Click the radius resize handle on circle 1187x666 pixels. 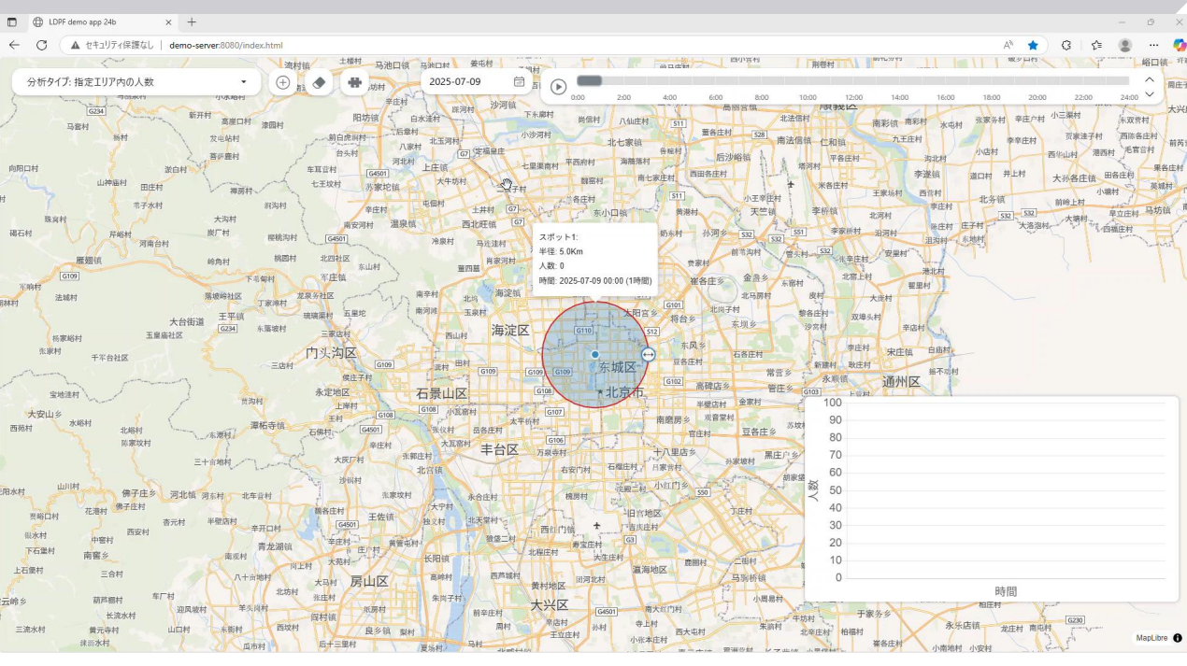[x=649, y=355]
